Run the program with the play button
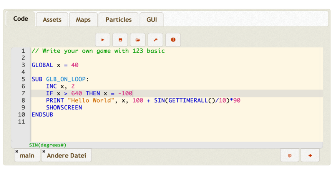The width and height of the screenshot is (332, 171). click(103, 40)
